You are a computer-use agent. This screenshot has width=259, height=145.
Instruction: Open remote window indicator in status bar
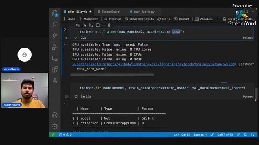click(x=53, y=135)
